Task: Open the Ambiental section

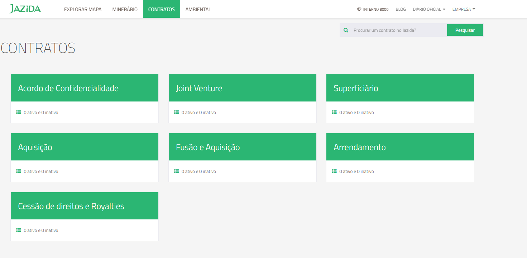Action: (198, 9)
